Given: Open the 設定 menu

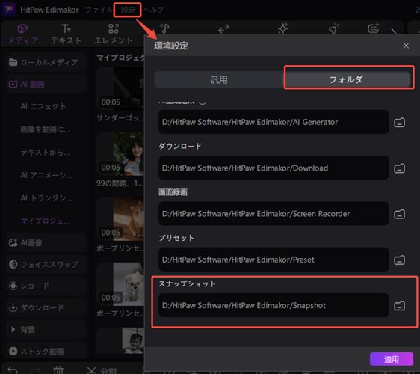Looking at the screenshot, I should pos(128,10).
